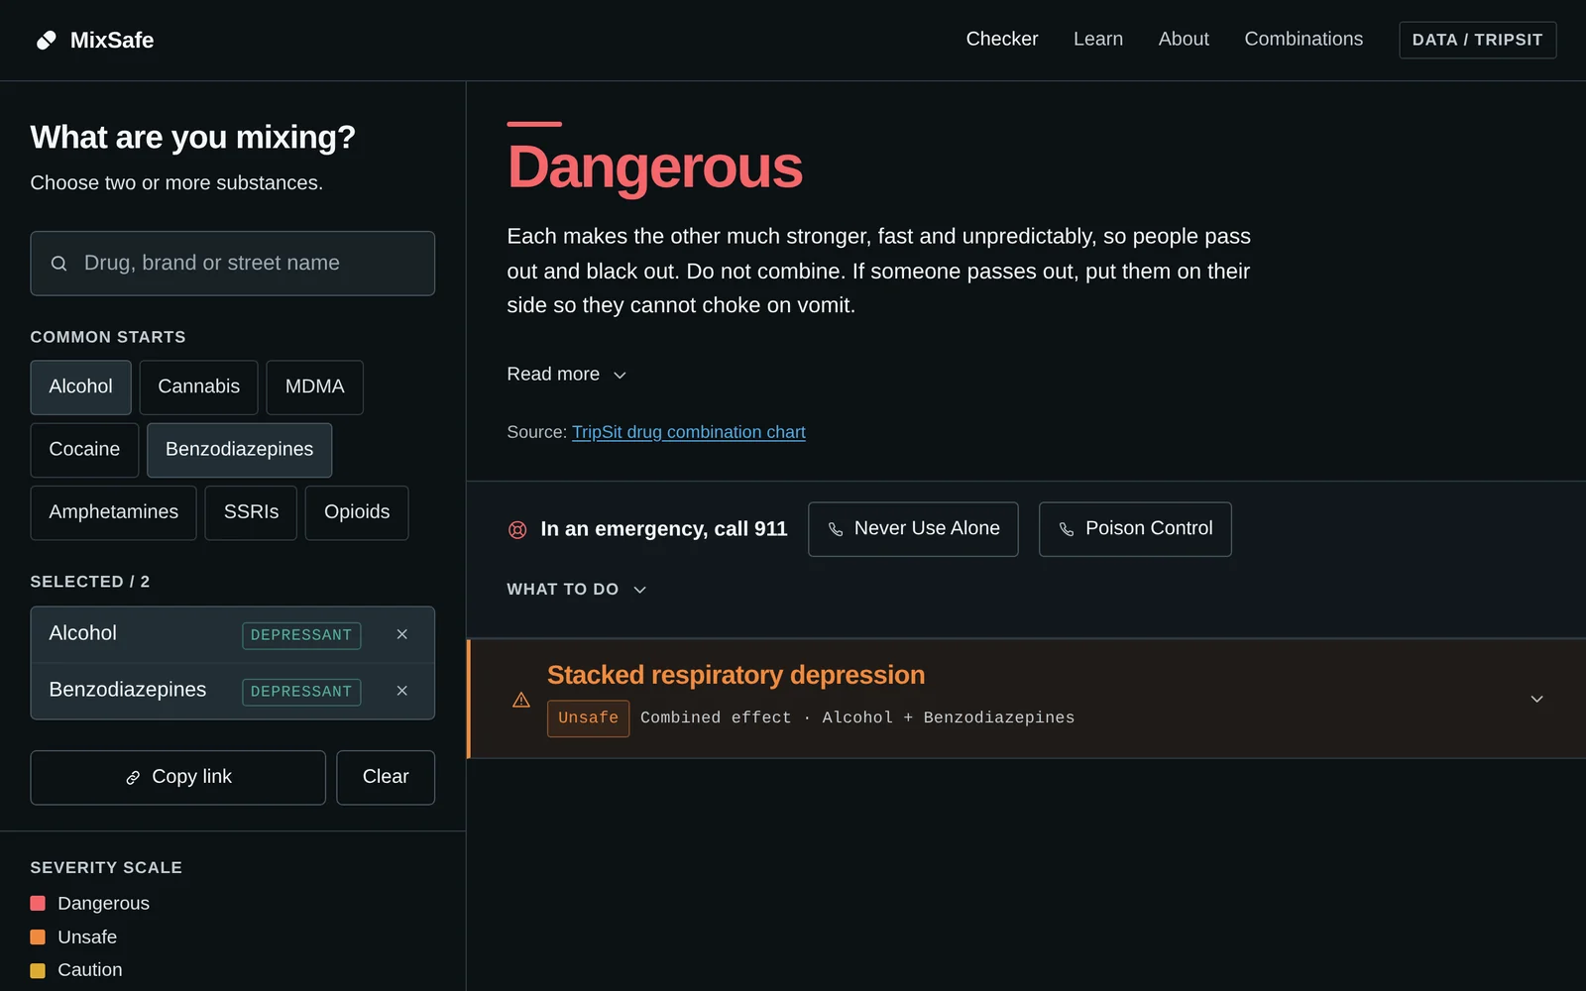Click the COMMON STARTS label

(x=108, y=337)
